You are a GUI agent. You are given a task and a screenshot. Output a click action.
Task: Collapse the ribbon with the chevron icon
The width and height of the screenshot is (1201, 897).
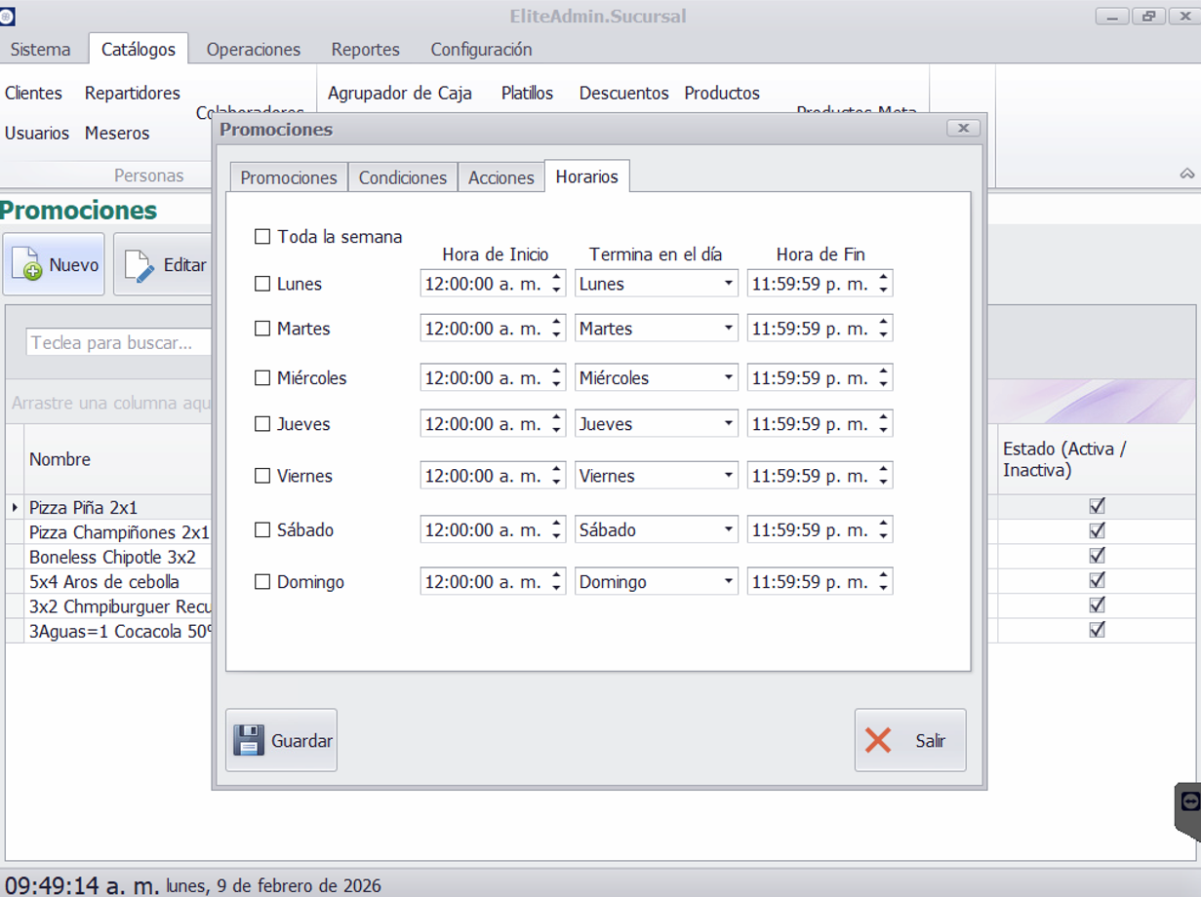tap(1186, 175)
